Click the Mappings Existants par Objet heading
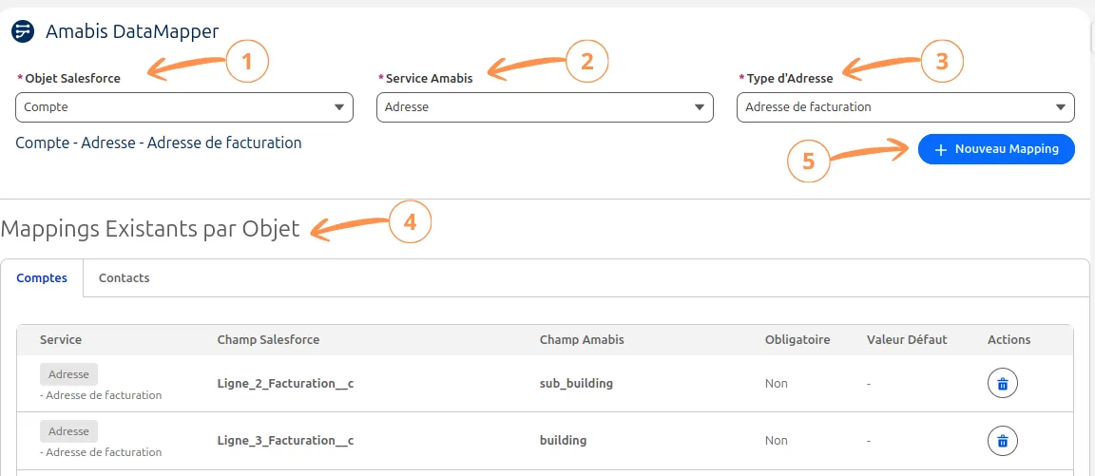 [150, 229]
